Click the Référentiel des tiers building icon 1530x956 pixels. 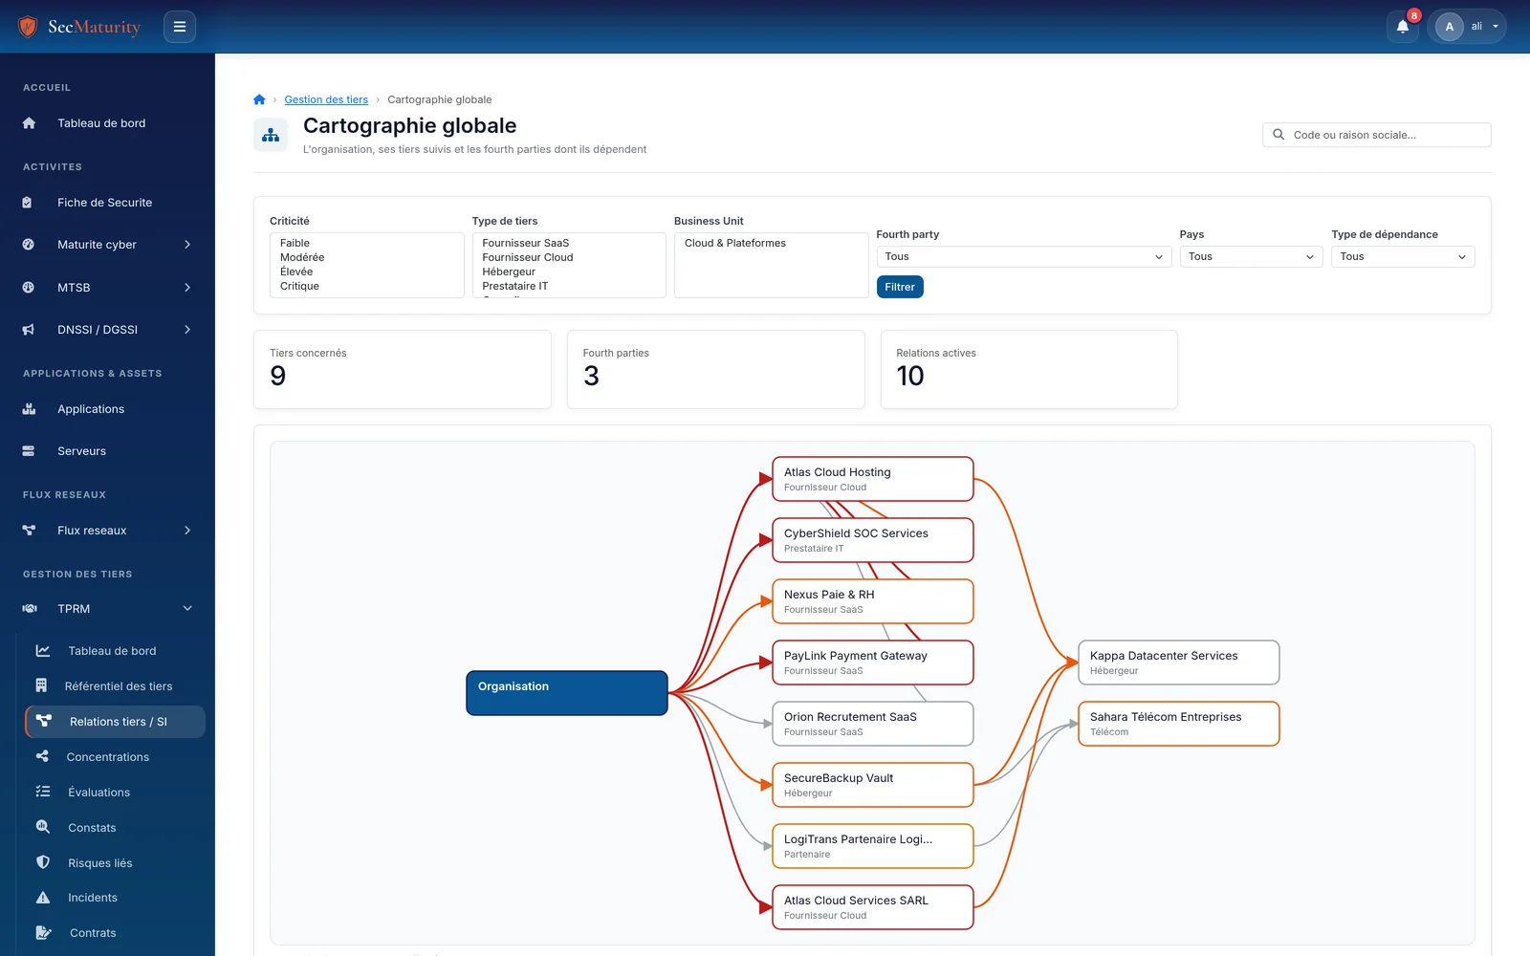tap(41, 685)
